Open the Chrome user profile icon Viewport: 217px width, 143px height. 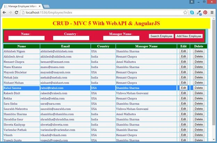point(192,2)
